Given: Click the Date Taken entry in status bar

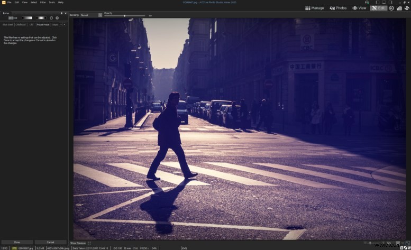Looking at the screenshot, I should click(90, 248).
